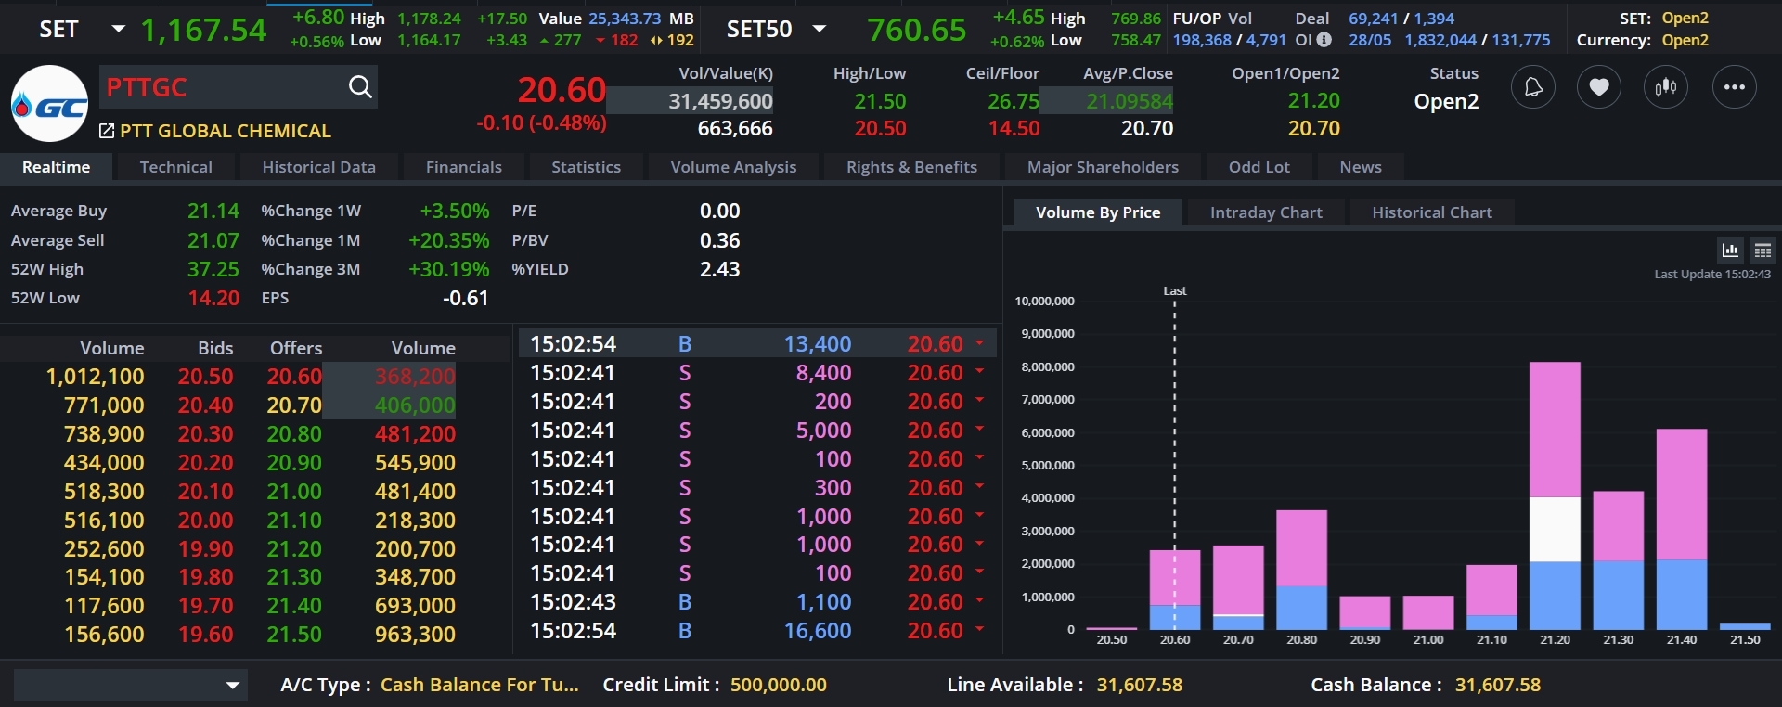Open the price alert bell icon
The height and width of the screenshot is (707, 1782).
[x=1533, y=87]
